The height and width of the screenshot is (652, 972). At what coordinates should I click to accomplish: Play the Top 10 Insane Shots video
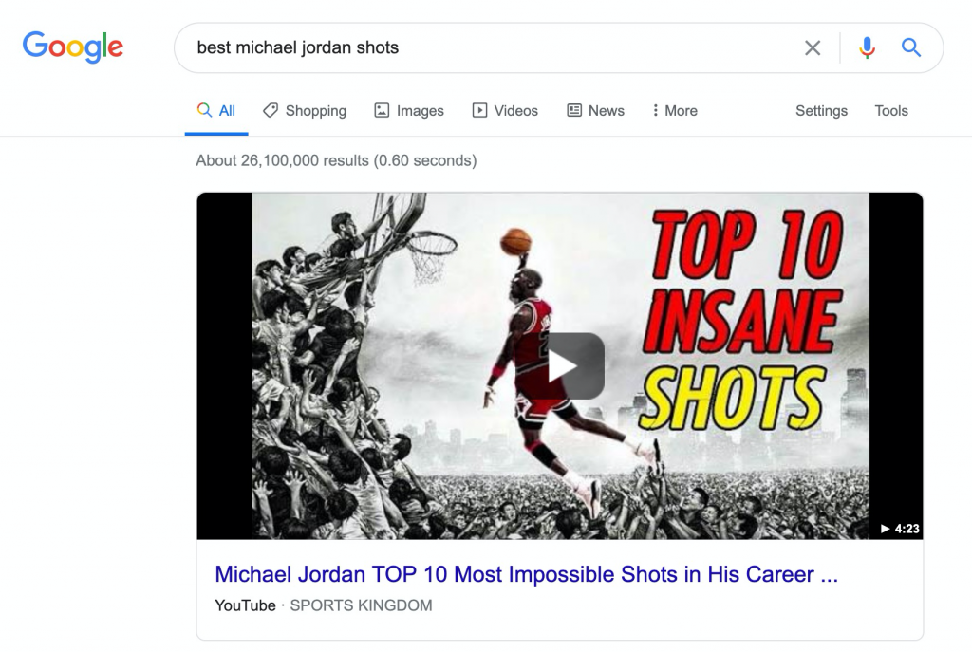point(575,365)
